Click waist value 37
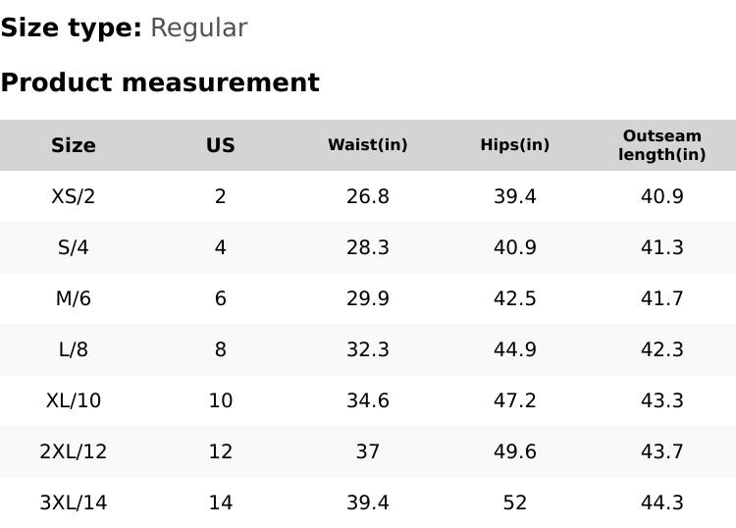This screenshot has width=736, height=528. click(368, 451)
